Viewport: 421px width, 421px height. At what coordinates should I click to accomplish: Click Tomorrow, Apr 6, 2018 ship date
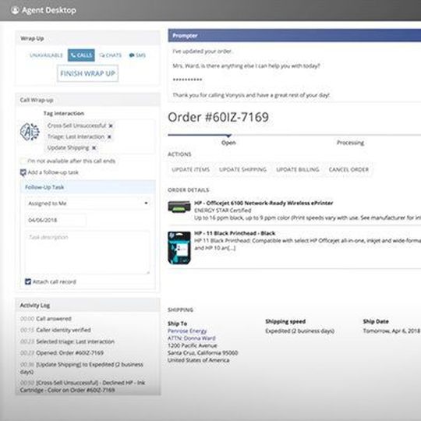point(391,331)
